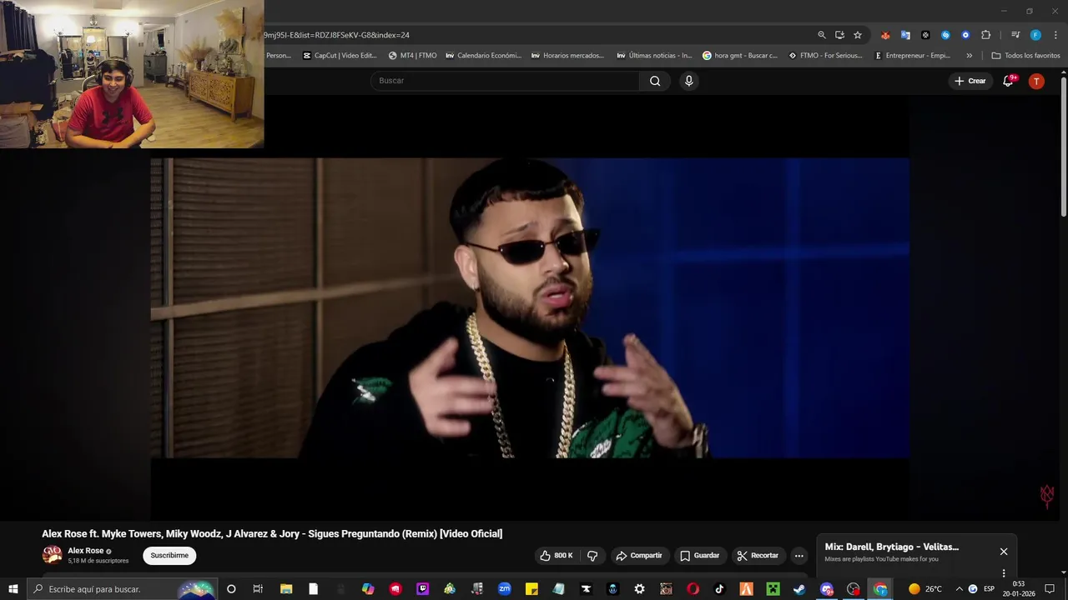Open Chrome from the taskbar
This screenshot has height=600, width=1068.
(880, 589)
